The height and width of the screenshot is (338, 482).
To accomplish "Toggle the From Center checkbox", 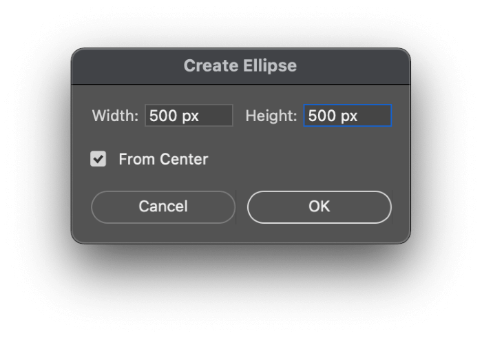I will 98,160.
